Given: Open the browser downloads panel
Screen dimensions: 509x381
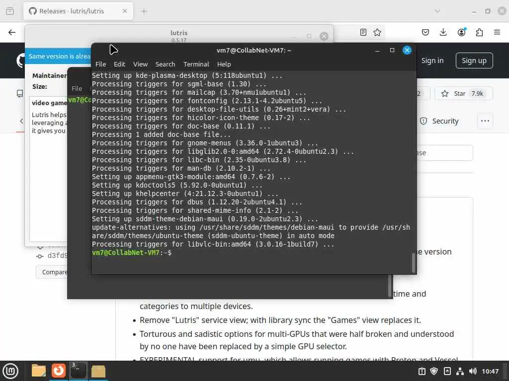Looking at the screenshot, I should click(x=443, y=32).
